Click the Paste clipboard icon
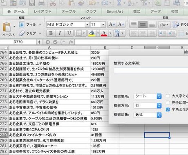 [7, 27]
